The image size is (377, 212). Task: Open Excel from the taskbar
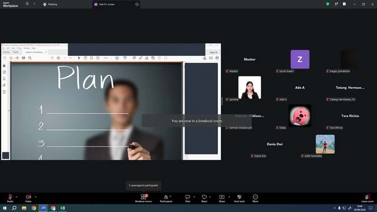pos(63,208)
